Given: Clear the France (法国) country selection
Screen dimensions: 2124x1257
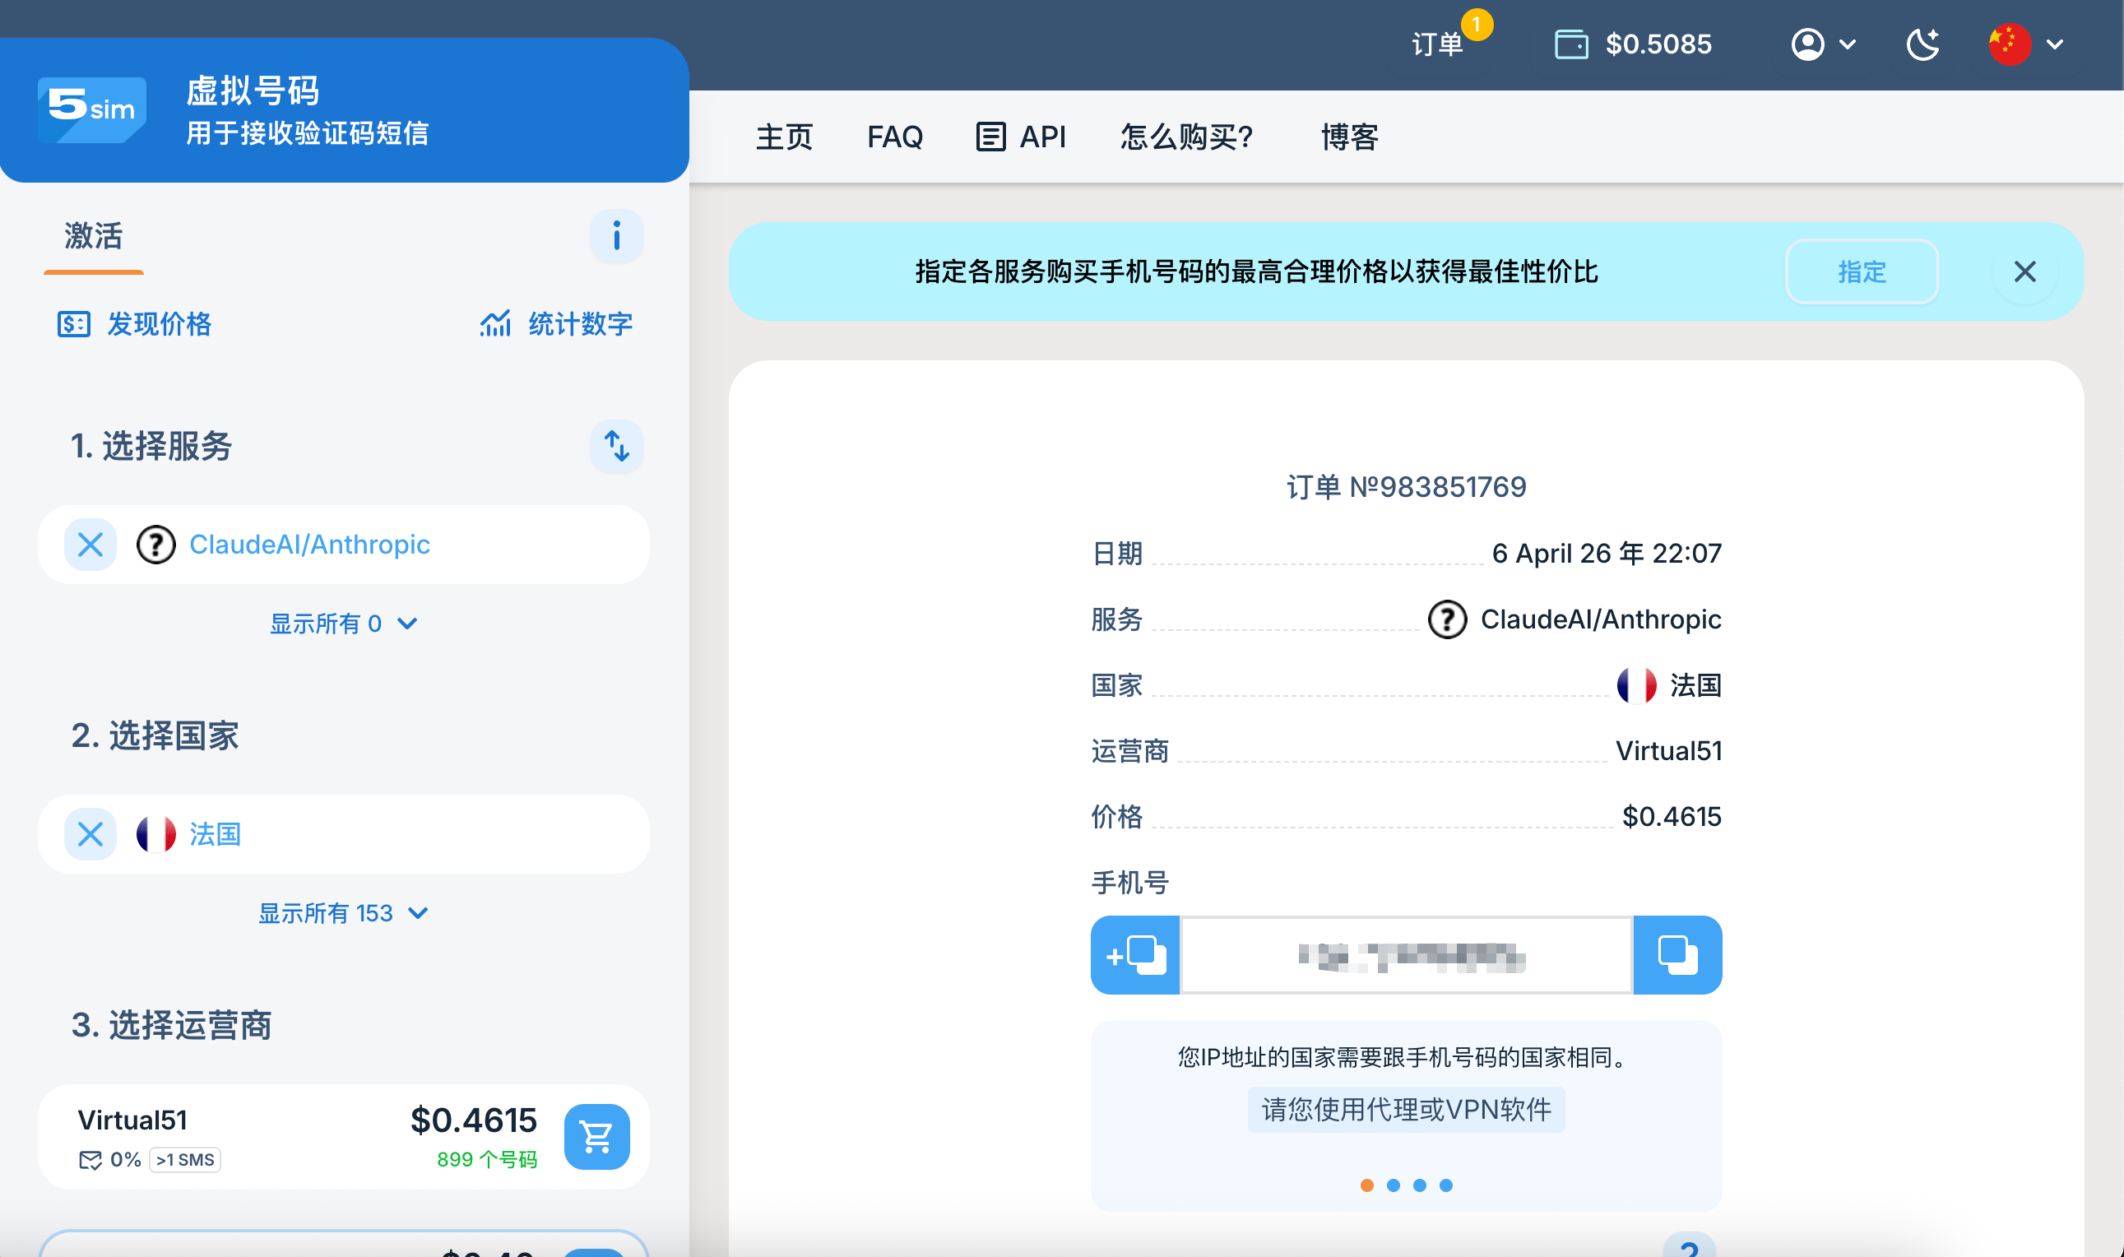Looking at the screenshot, I should [90, 833].
